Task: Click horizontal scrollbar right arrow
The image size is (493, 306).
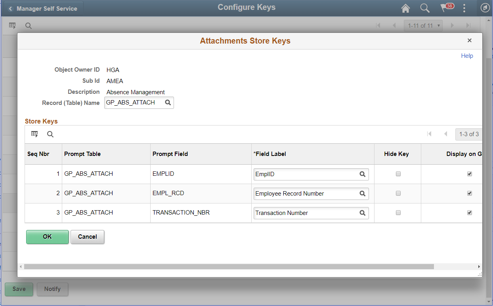Action: [479, 267]
